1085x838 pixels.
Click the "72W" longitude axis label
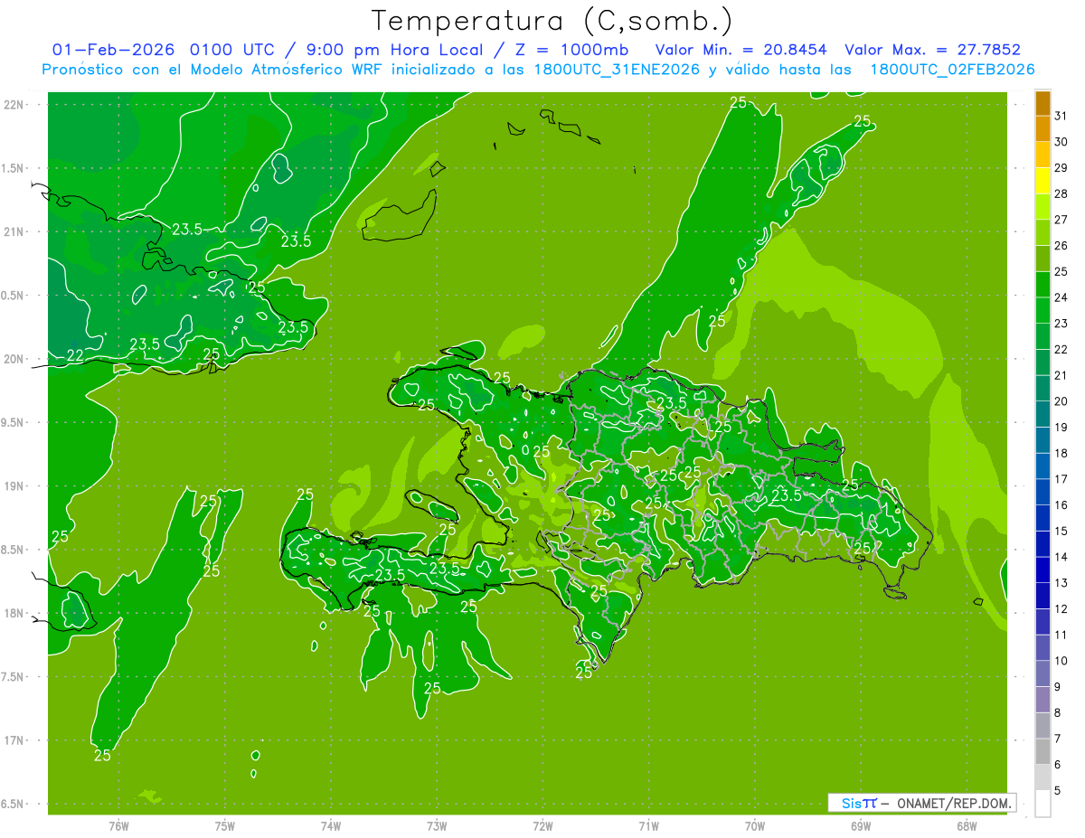[542, 826]
